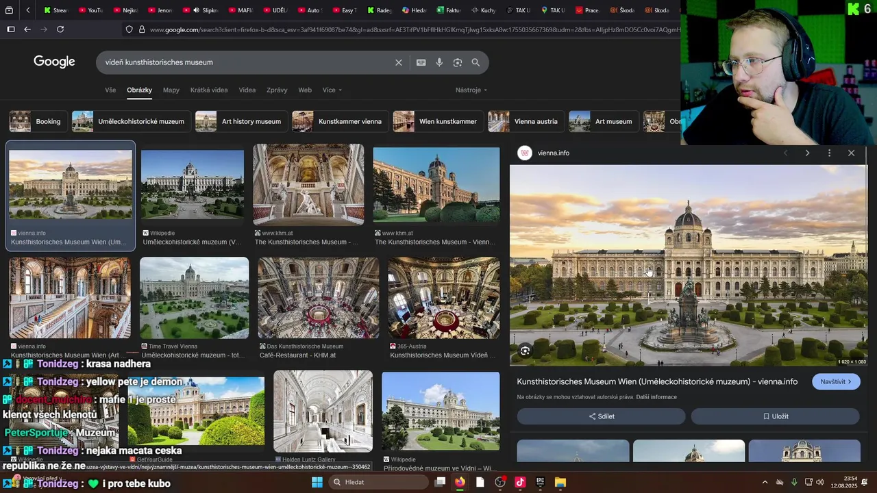Open the Firefox recent browsing view icon
This screenshot has height=493, width=877.
9,10
